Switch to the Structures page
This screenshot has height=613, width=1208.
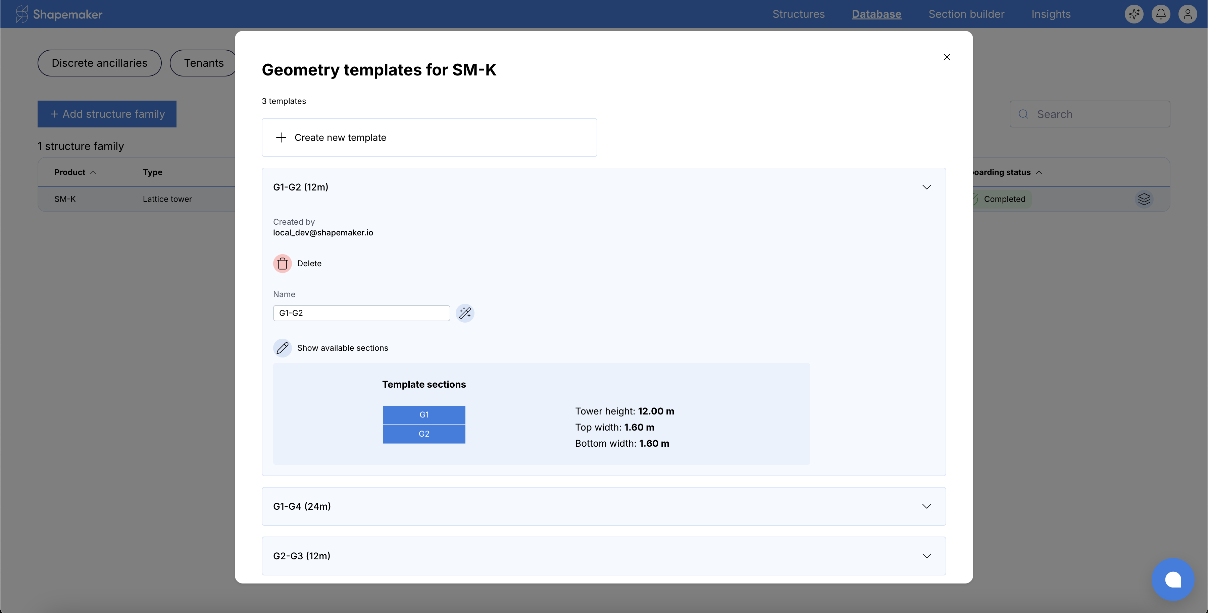[798, 14]
